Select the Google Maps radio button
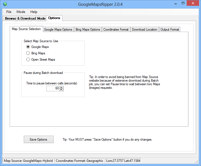Viewport: 201px width, 166px height. pos(28,47)
